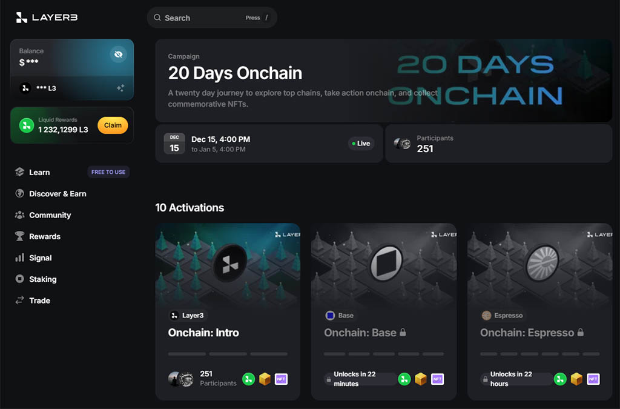Click the NFT reward icon on Intro card
Image resolution: width=620 pixels, height=409 pixels.
[281, 379]
